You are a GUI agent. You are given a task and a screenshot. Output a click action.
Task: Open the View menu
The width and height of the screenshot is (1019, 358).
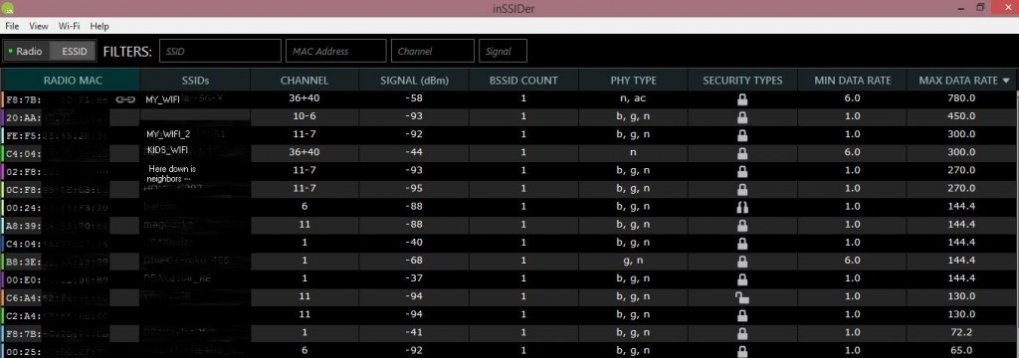39,26
